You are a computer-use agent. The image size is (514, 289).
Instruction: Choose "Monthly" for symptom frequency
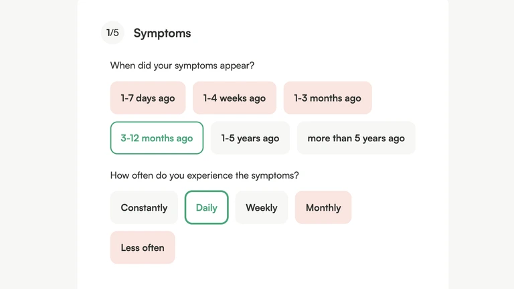coord(323,207)
